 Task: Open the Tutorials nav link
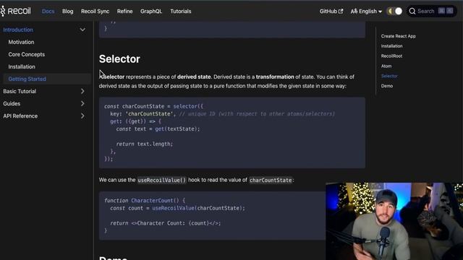coord(180,12)
